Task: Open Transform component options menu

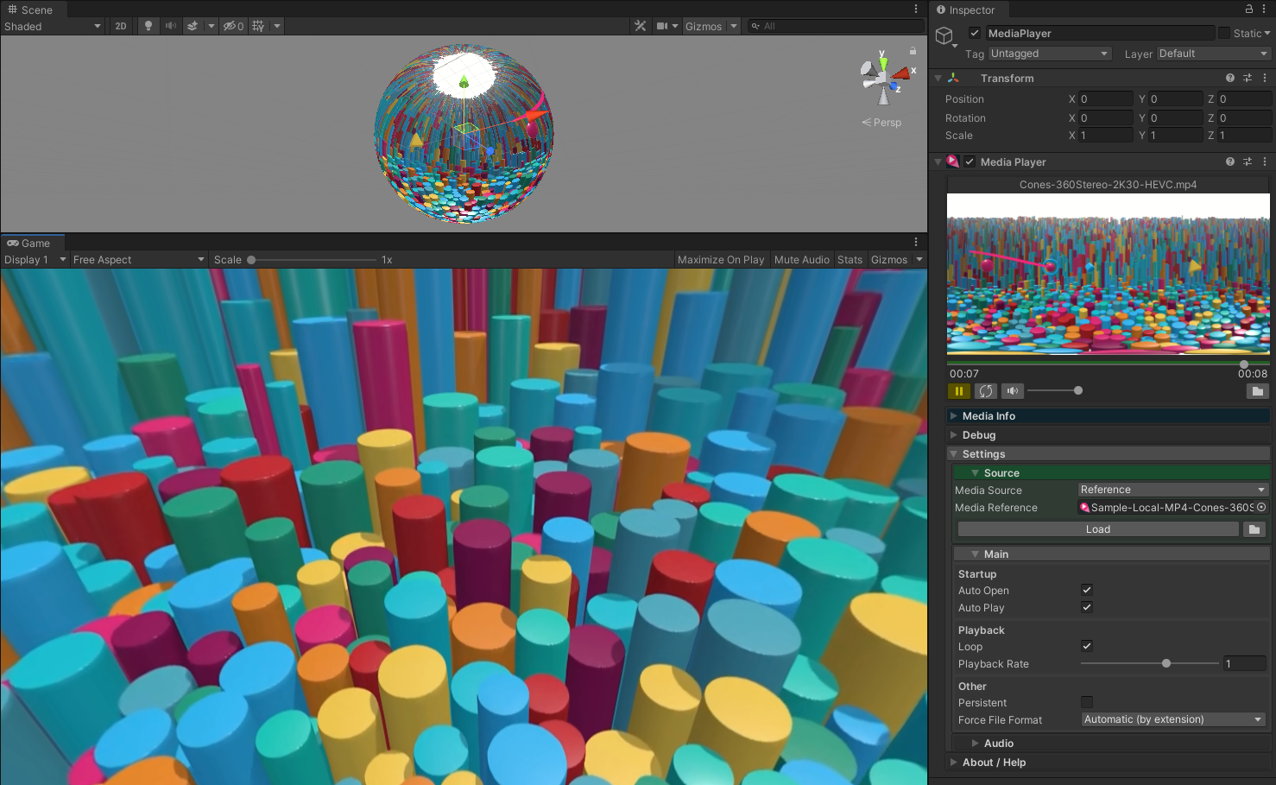Action: click(1265, 78)
